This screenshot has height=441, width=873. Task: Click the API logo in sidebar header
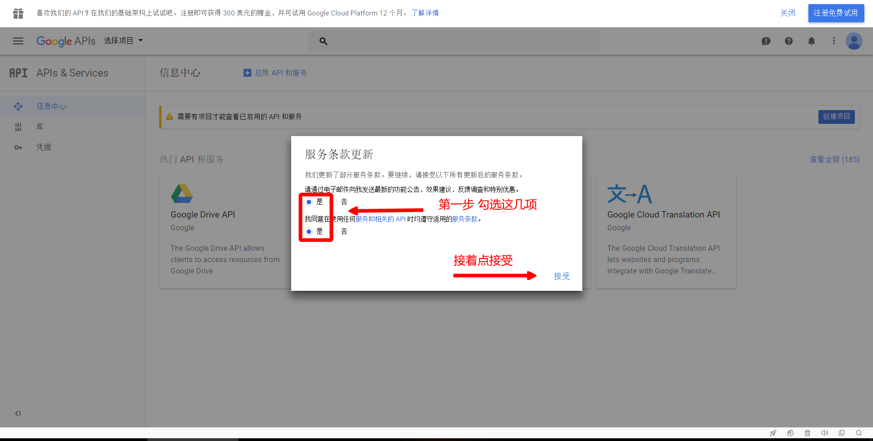(19, 73)
